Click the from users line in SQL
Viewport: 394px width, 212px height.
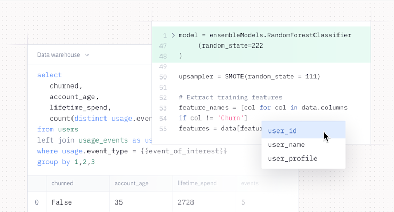(x=58, y=129)
